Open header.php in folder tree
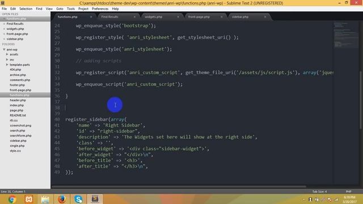Screen dimensions: 363x204 18,100
